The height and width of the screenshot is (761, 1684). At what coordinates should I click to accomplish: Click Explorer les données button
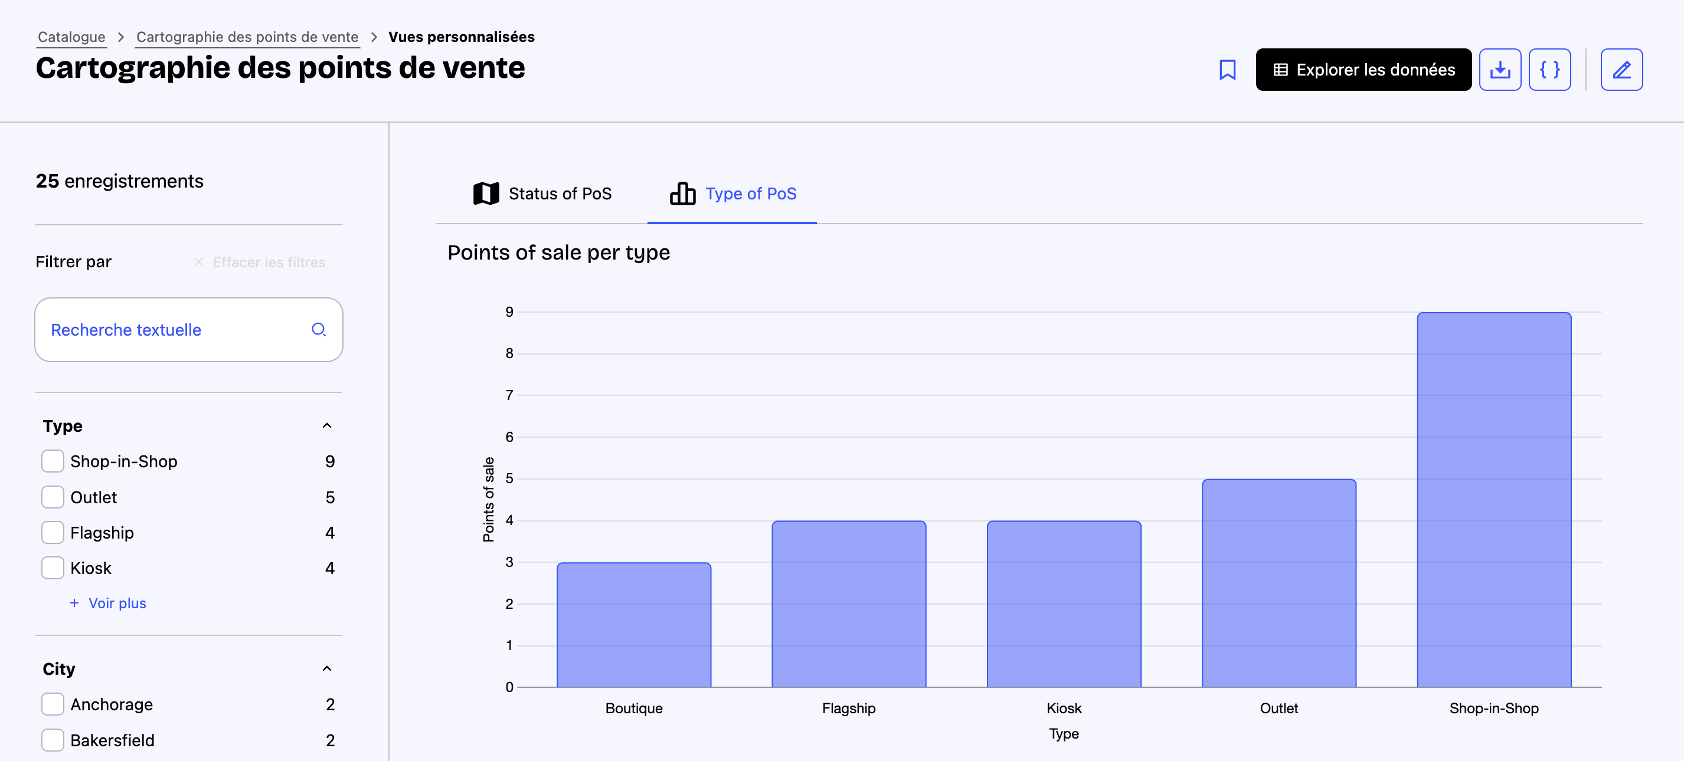click(x=1363, y=69)
